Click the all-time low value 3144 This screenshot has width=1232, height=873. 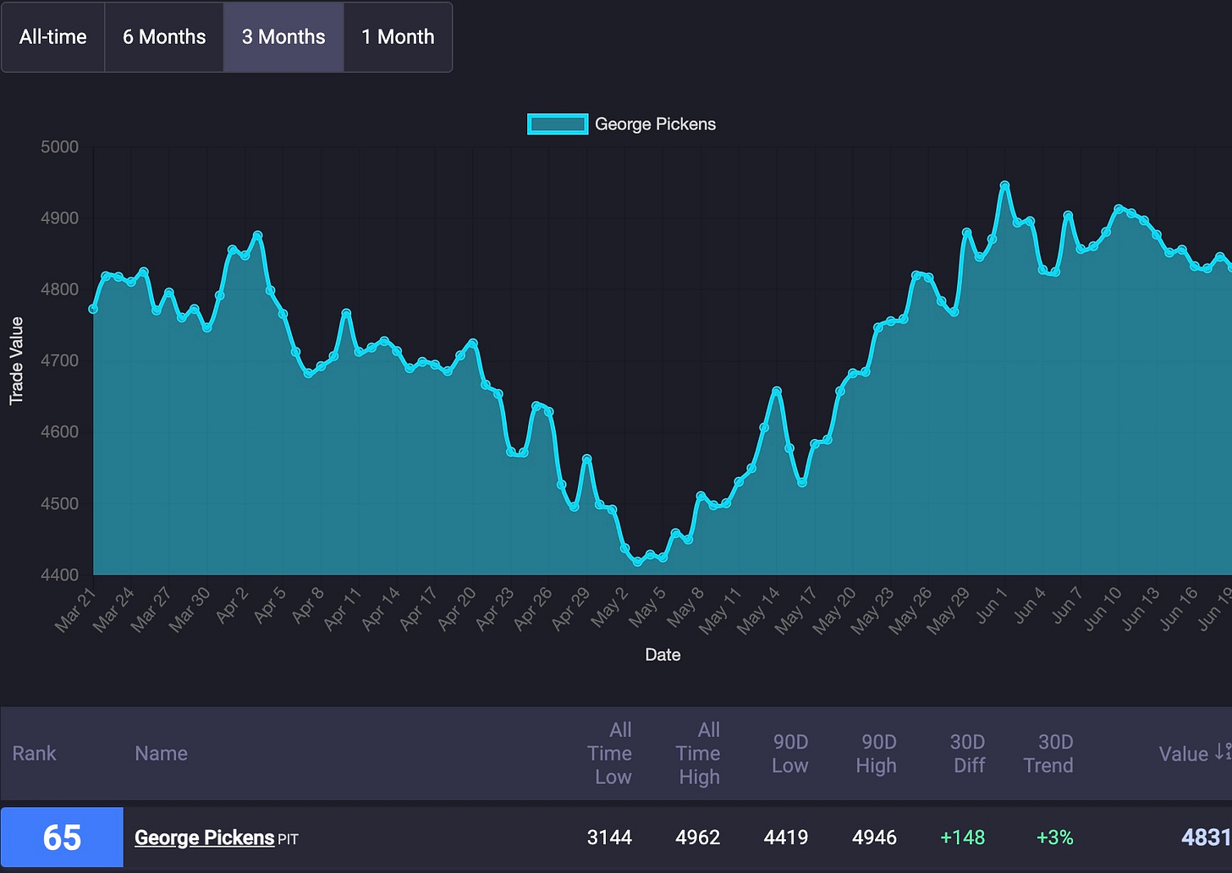(x=610, y=837)
